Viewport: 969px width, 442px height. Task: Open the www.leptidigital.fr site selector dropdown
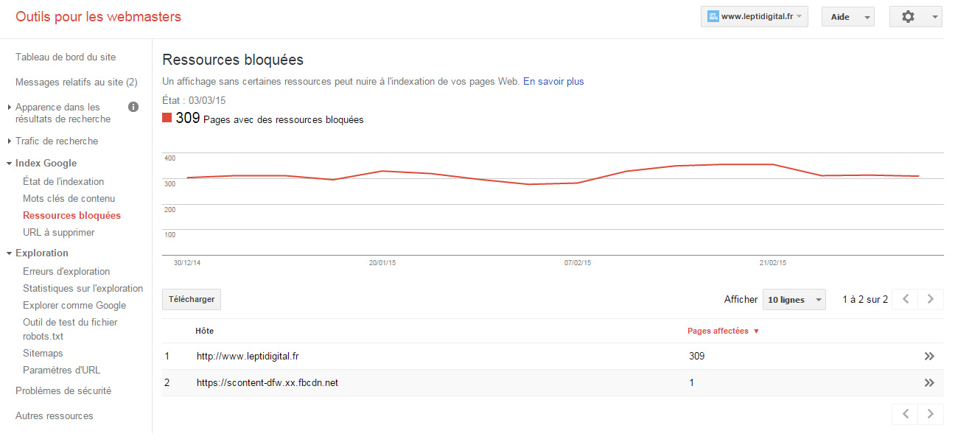point(754,17)
